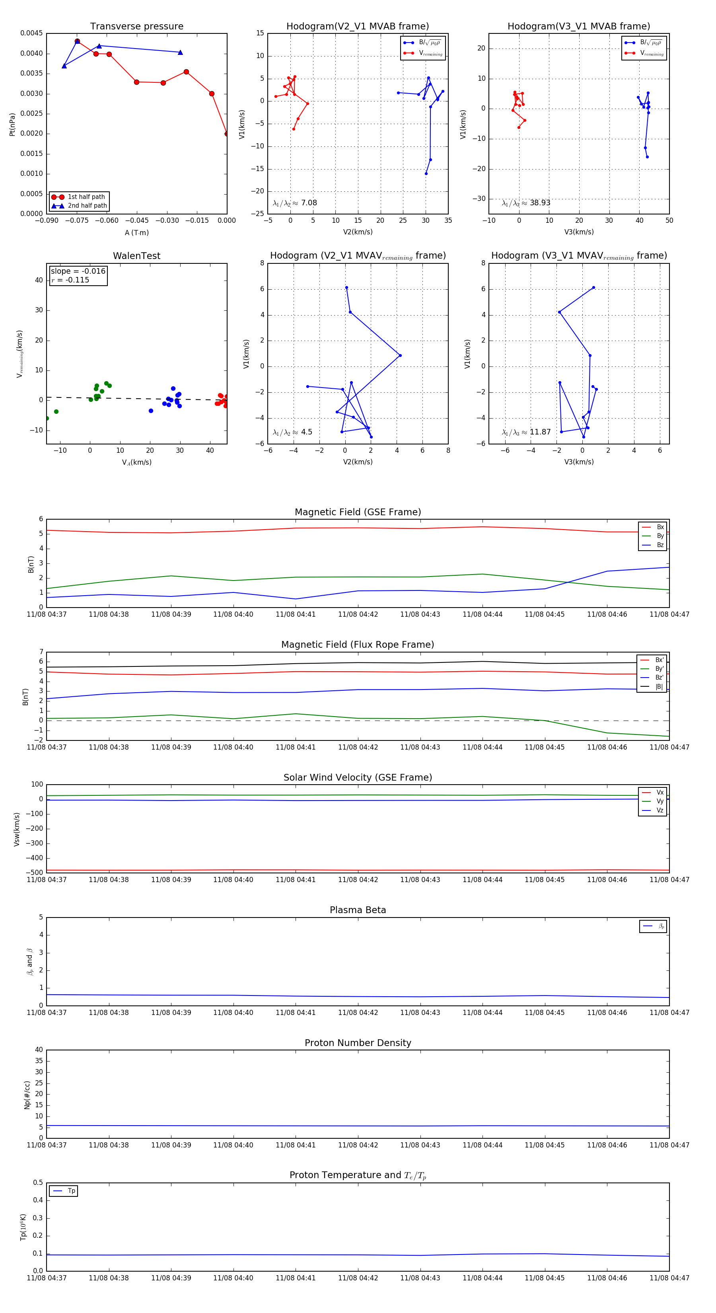Click the Tp legend in temperature plot
This screenshot has width=716, height=1313.
click(64, 1191)
